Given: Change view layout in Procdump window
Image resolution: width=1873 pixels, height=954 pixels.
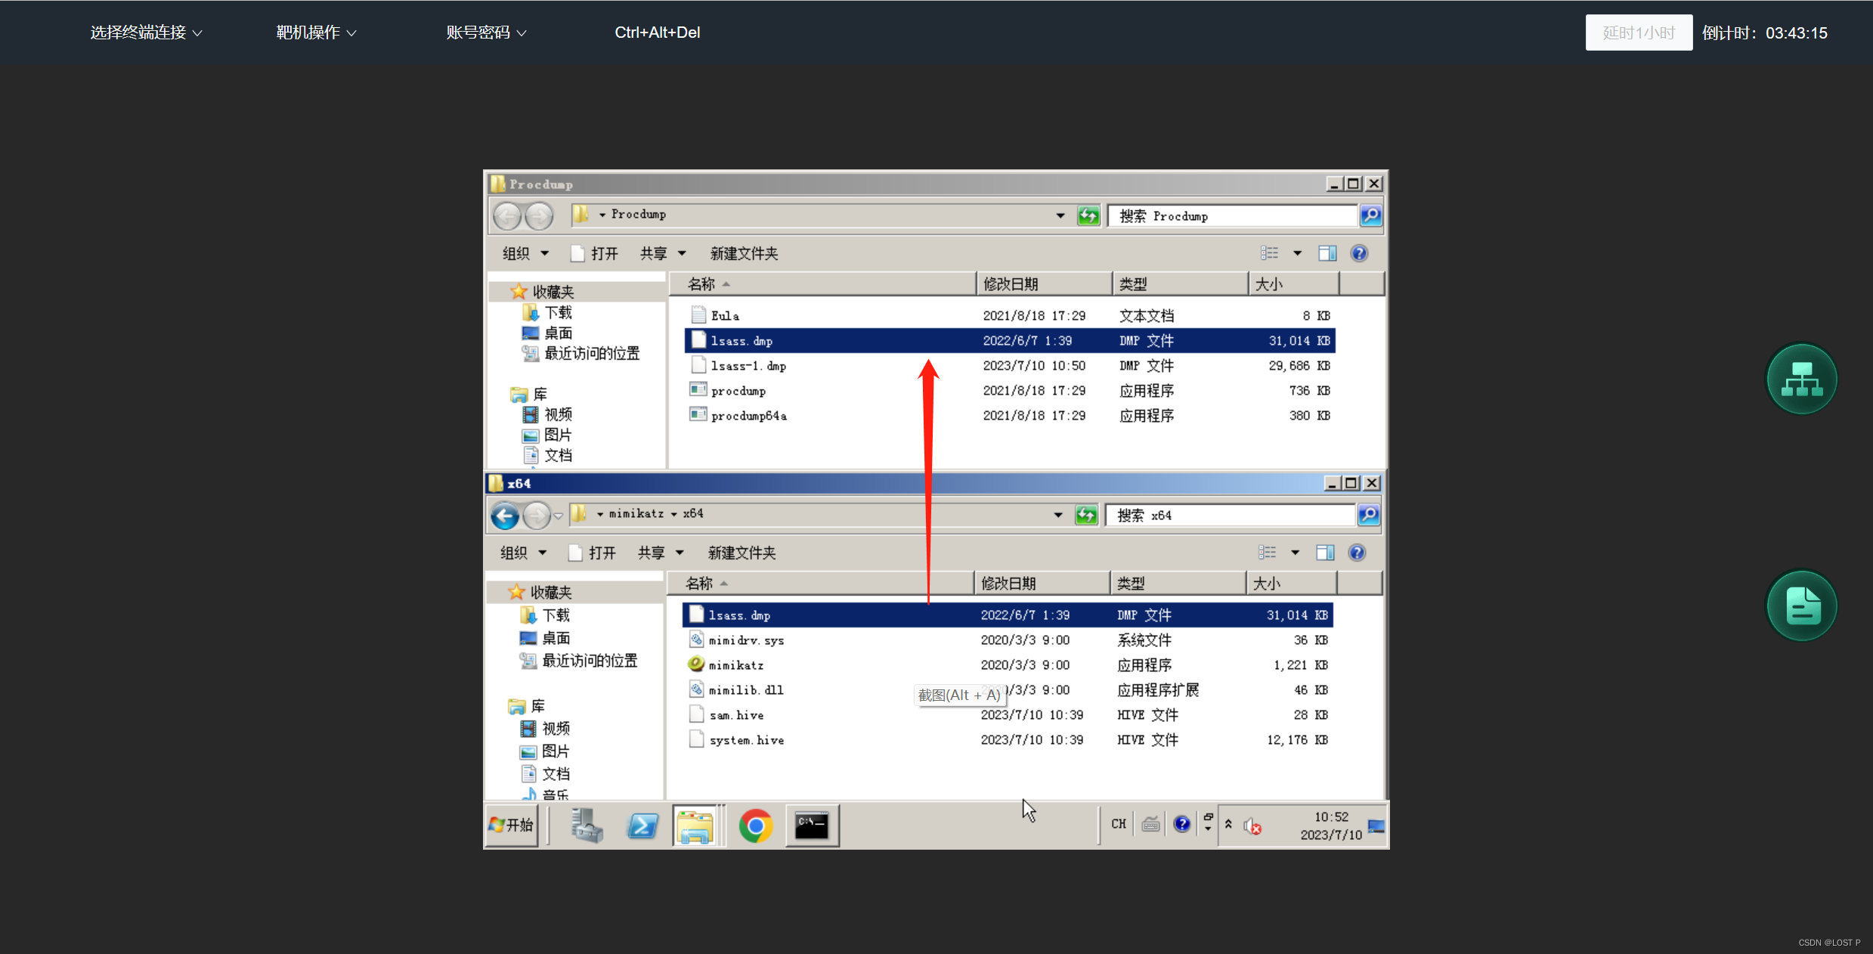Looking at the screenshot, I should coord(1270,253).
